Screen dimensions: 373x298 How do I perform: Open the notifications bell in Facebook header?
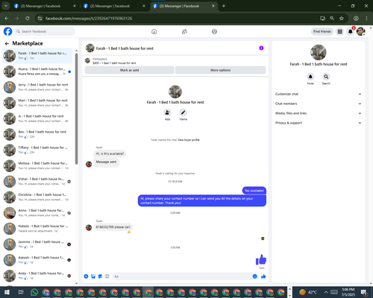coord(350,31)
